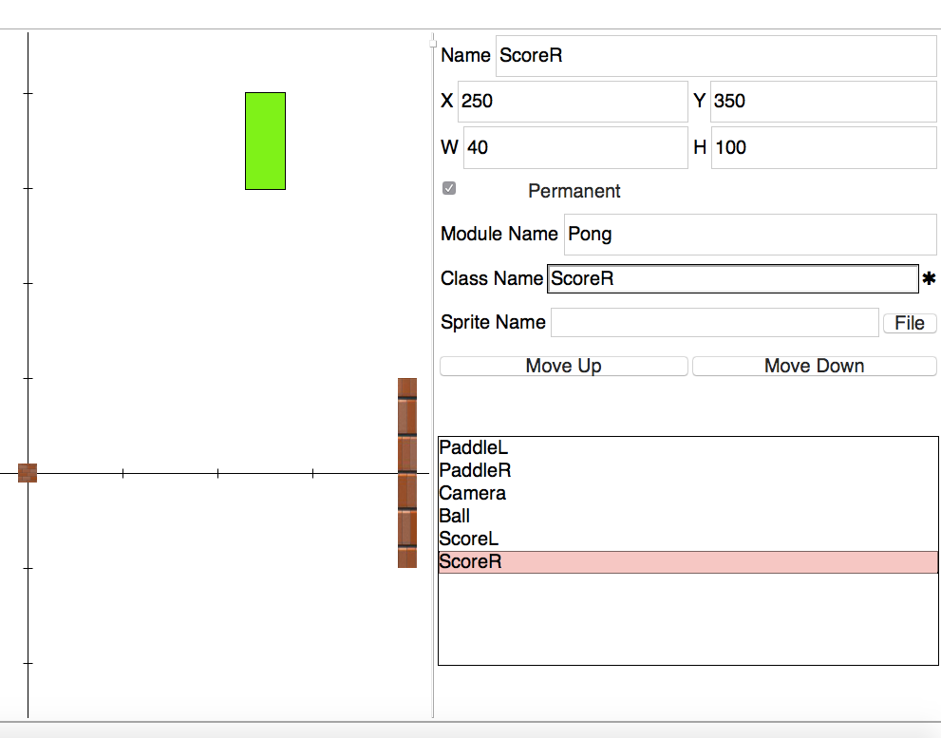Click the green ScoreR rectangle on canvas
Screen dimensions: 941x738
(x=265, y=141)
